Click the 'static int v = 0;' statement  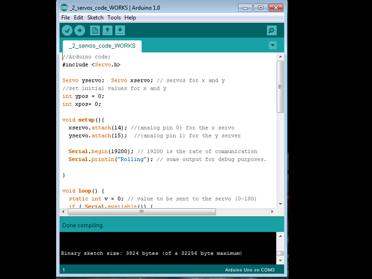96,198
